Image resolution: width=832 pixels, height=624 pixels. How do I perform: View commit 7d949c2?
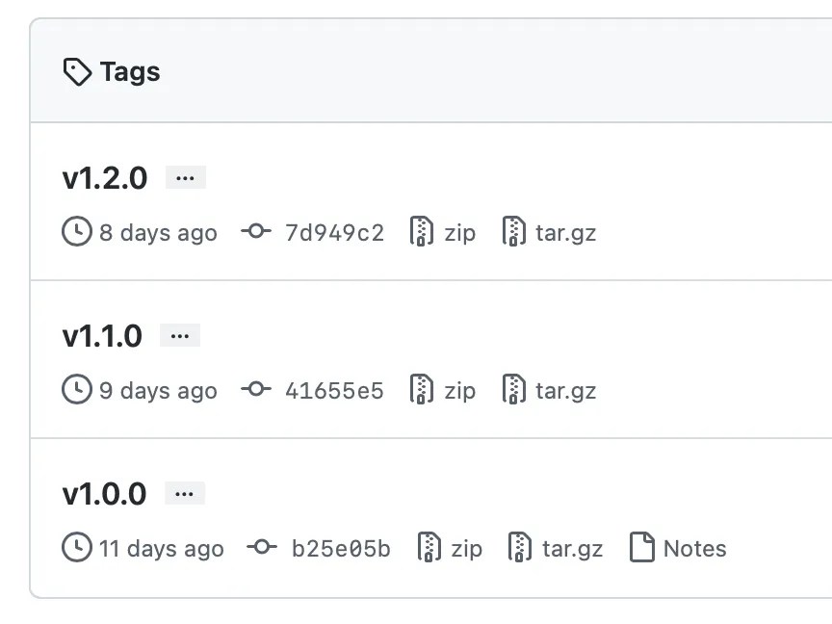pyautogui.click(x=337, y=231)
